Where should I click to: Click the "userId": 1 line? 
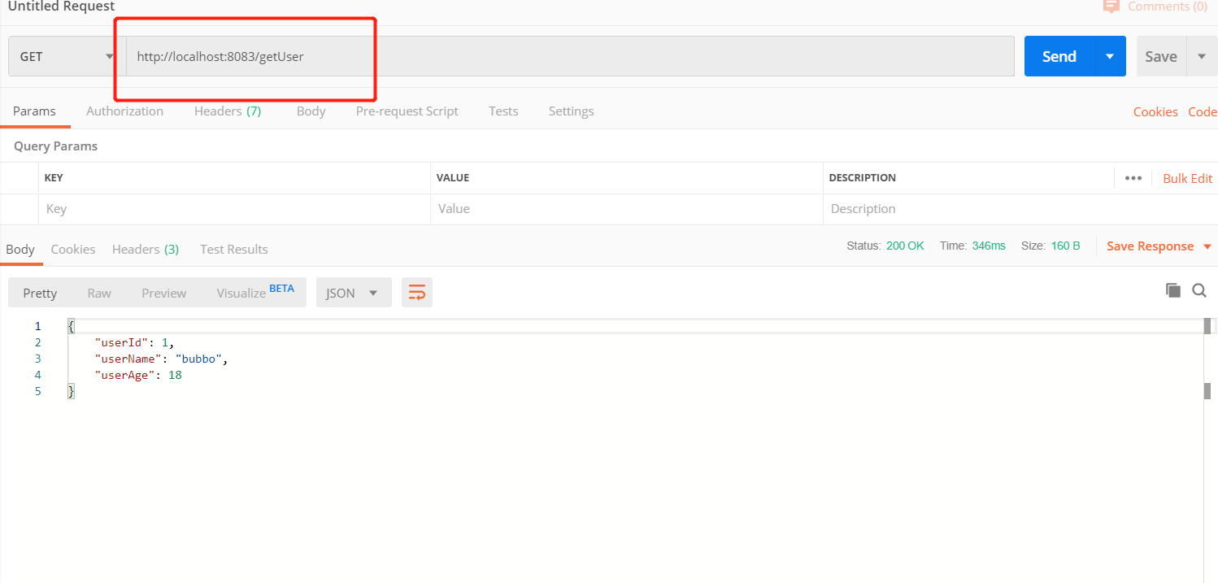[134, 342]
